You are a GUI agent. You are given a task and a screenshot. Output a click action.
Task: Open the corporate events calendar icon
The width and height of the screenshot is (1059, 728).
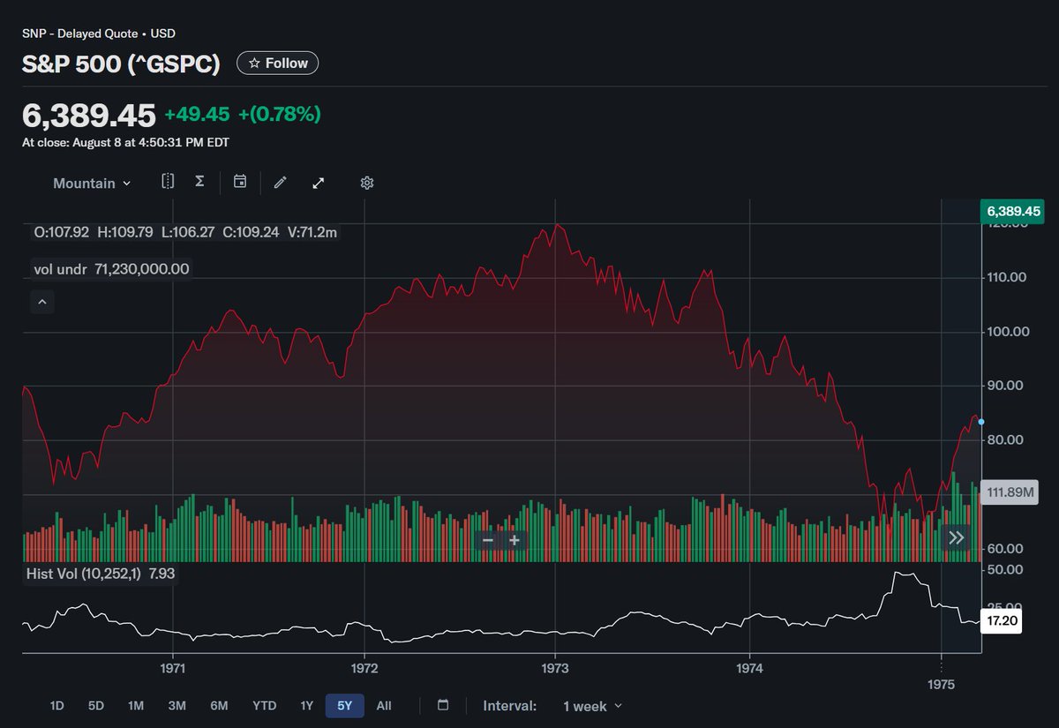[239, 182]
